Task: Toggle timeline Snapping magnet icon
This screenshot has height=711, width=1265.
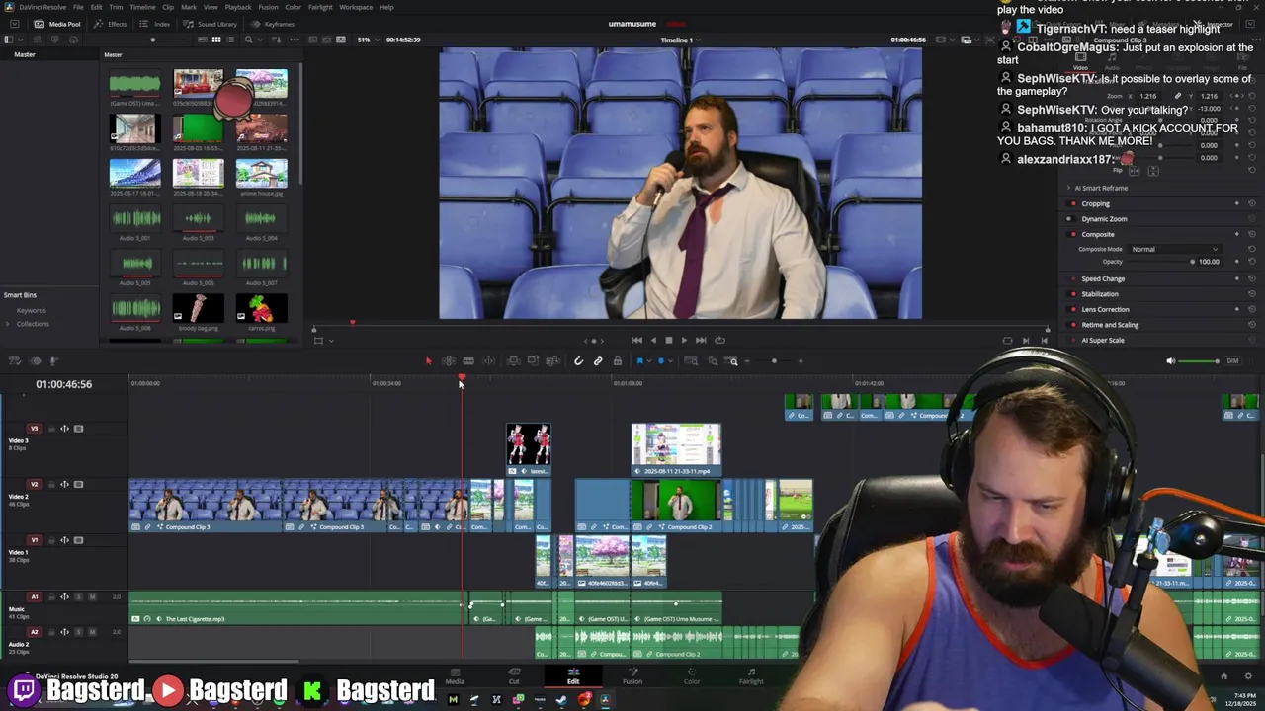Action: [578, 361]
